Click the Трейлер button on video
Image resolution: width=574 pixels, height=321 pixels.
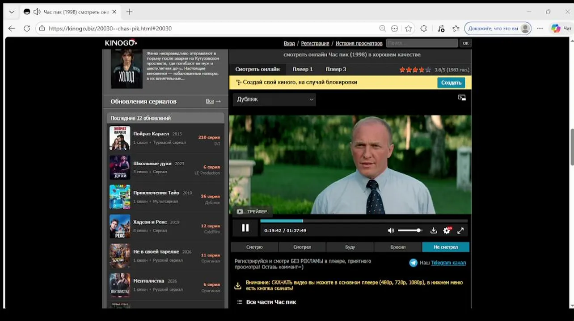coord(252,211)
